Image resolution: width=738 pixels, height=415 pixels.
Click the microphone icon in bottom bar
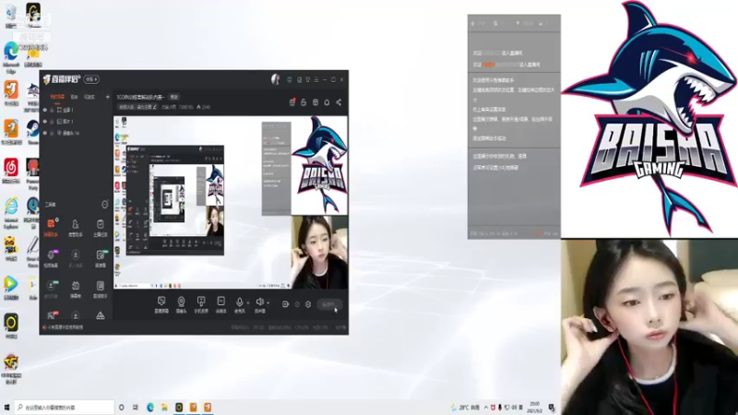pyautogui.click(x=239, y=302)
